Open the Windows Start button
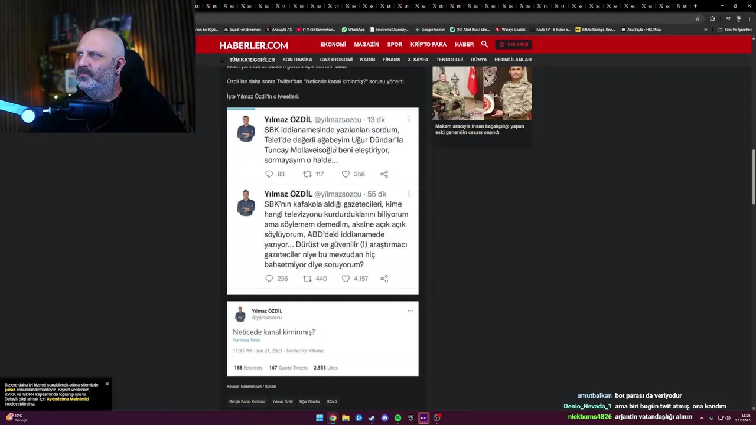The image size is (756, 425). tap(320, 418)
